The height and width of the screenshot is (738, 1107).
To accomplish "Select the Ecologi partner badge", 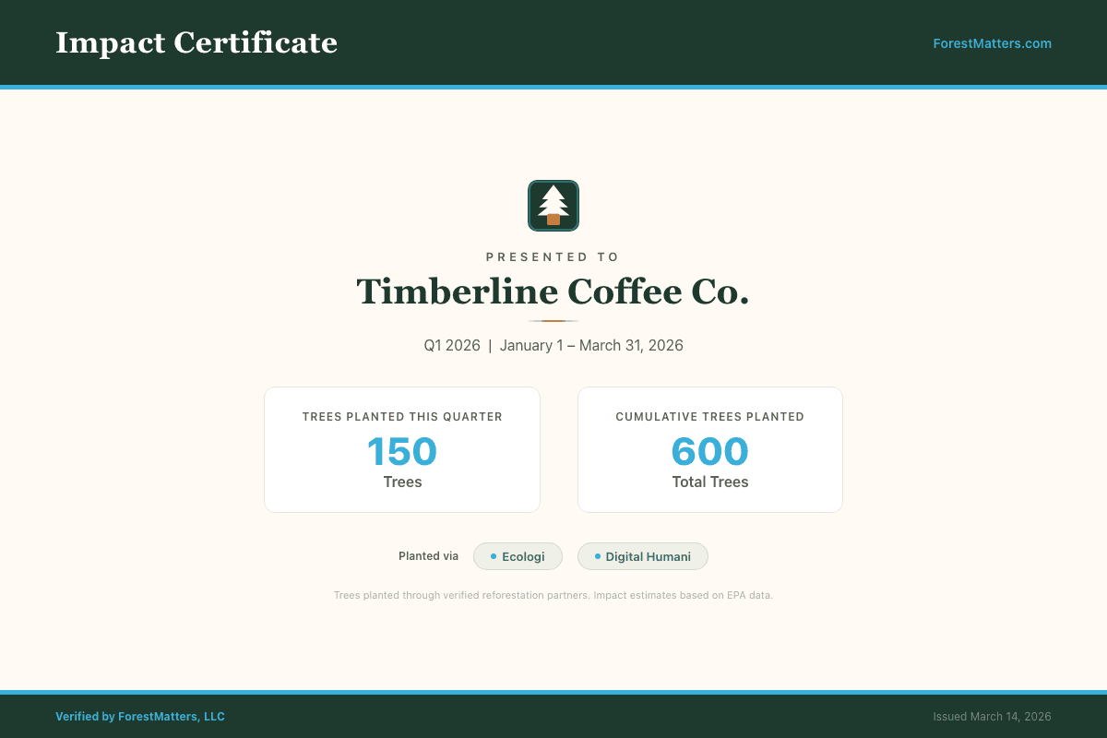I will pos(518,556).
